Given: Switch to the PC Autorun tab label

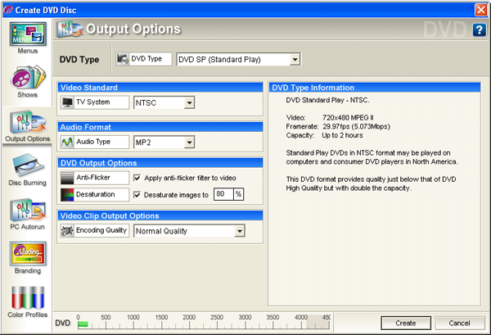Looking at the screenshot, I should click(x=28, y=227).
